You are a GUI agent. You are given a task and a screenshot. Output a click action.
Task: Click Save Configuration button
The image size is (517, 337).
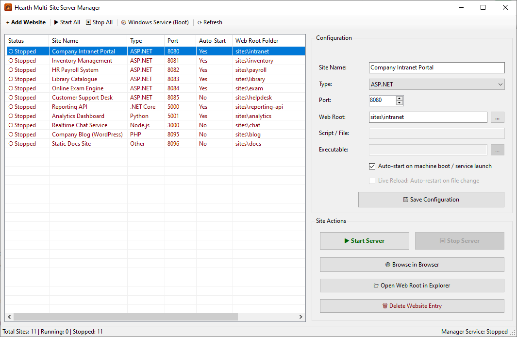pyautogui.click(x=431, y=200)
